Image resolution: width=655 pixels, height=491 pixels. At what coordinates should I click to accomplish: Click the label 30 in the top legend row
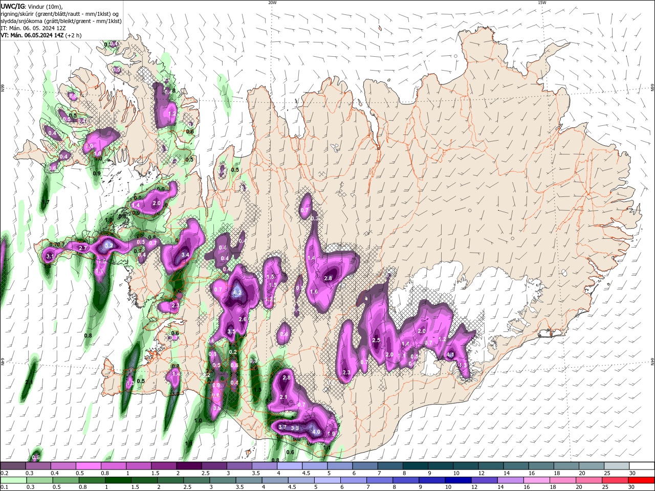tap(632, 473)
